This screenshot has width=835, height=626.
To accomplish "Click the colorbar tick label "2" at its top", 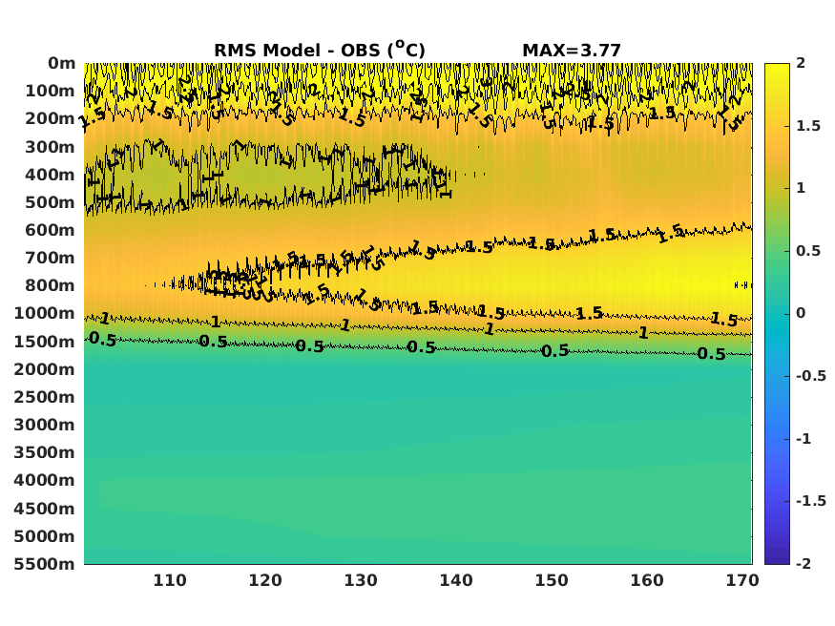I will 801,63.
